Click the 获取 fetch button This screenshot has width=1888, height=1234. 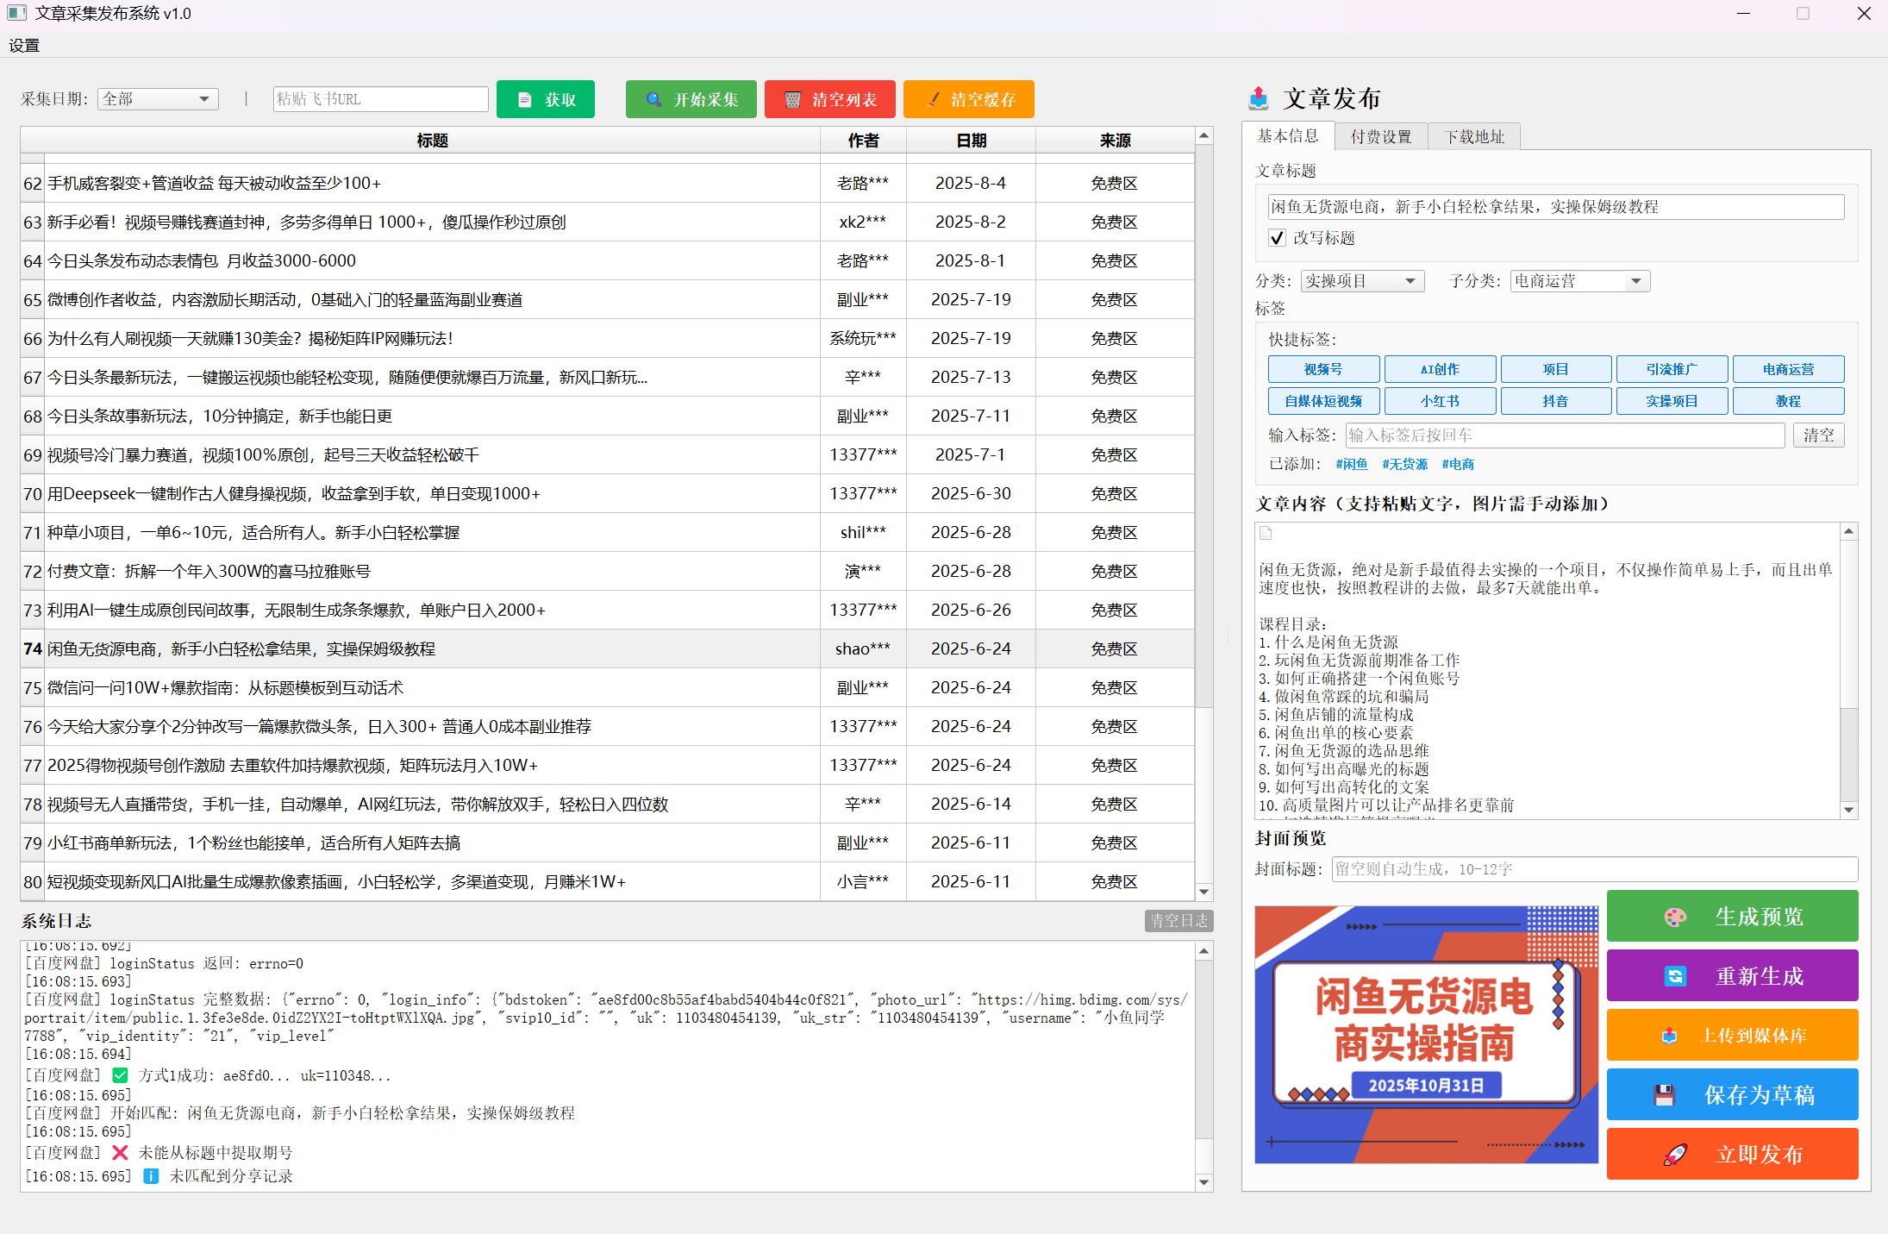(545, 98)
